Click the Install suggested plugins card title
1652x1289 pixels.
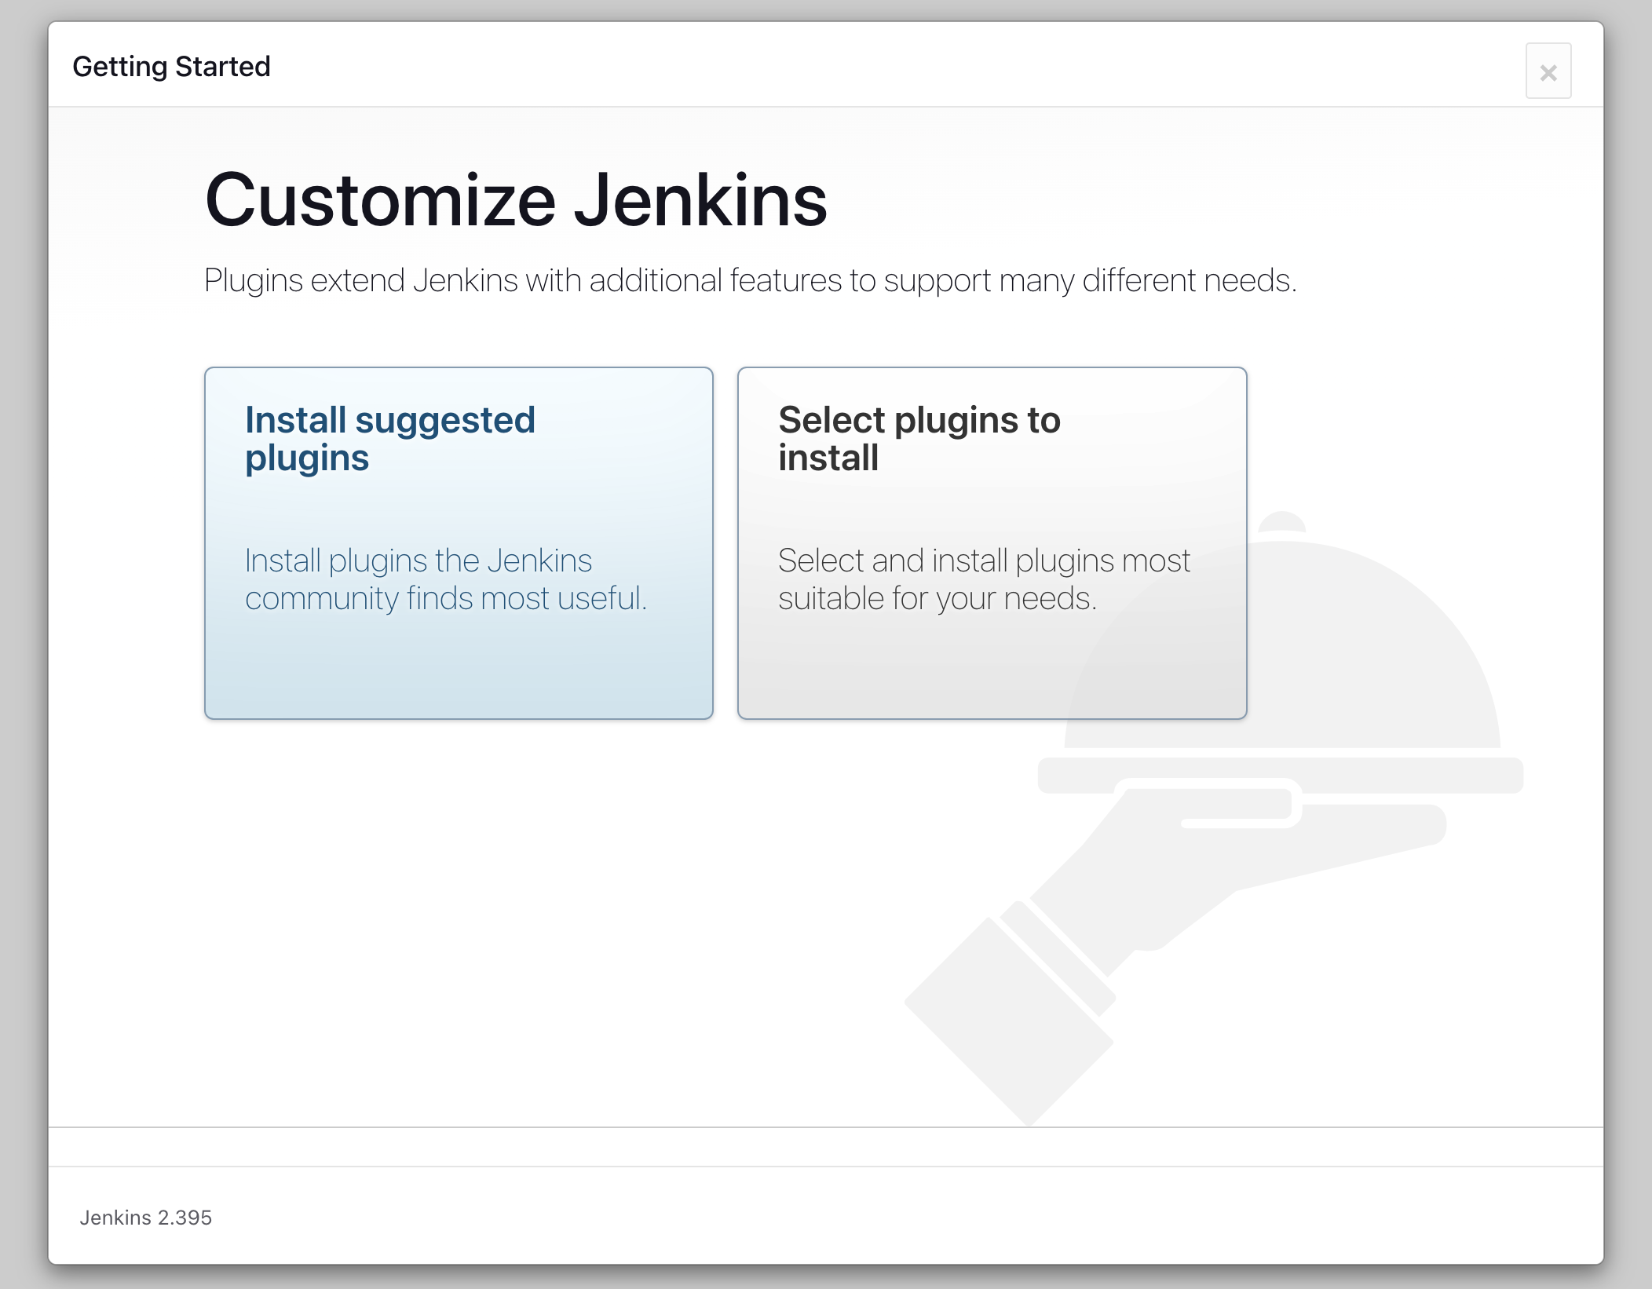tap(390, 438)
